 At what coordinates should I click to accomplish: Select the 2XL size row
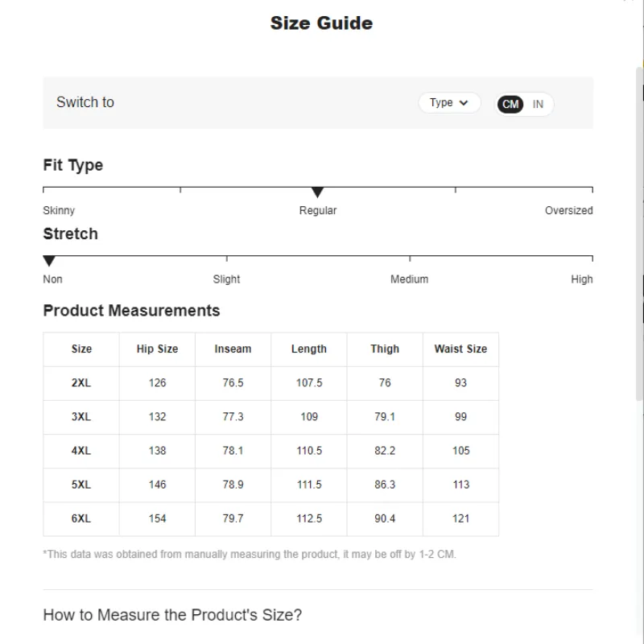pyautogui.click(x=81, y=383)
